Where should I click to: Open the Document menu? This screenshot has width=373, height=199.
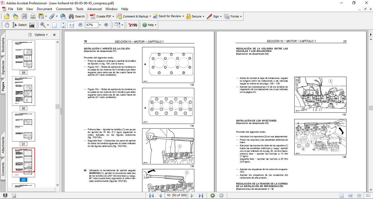click(45, 9)
